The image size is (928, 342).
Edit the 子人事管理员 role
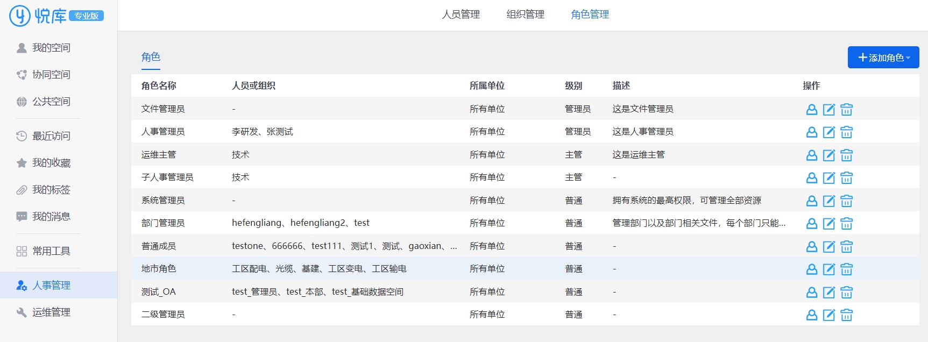click(x=829, y=178)
